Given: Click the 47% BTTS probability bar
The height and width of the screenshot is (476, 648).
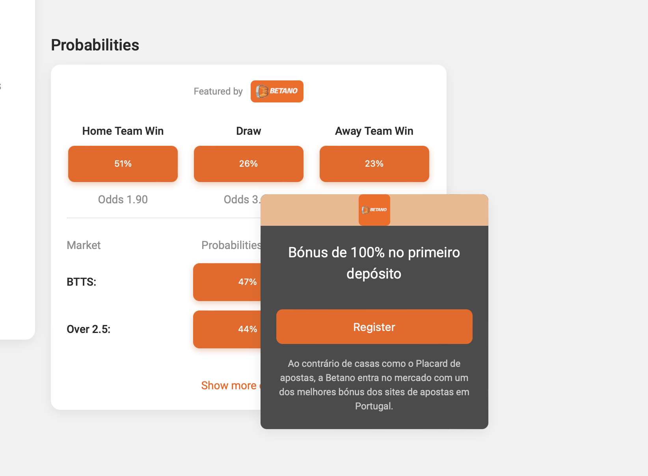Looking at the screenshot, I should (236, 282).
